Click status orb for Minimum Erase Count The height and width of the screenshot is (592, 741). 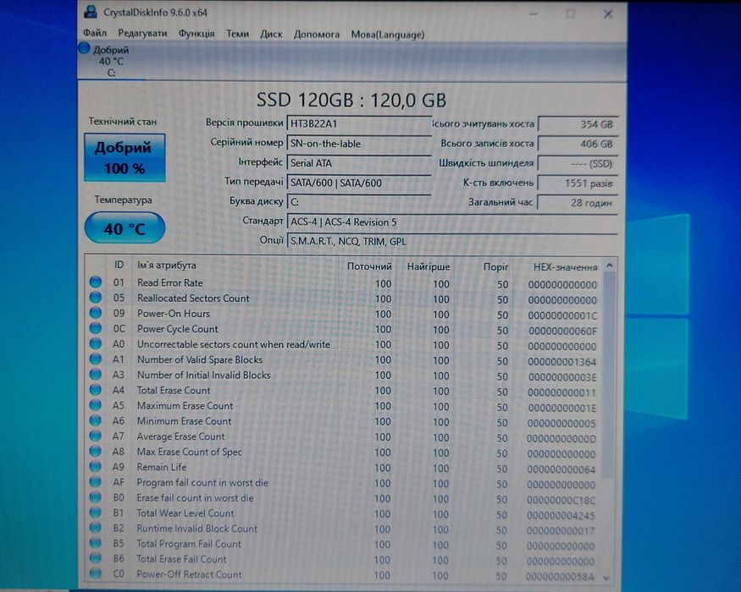point(96,420)
